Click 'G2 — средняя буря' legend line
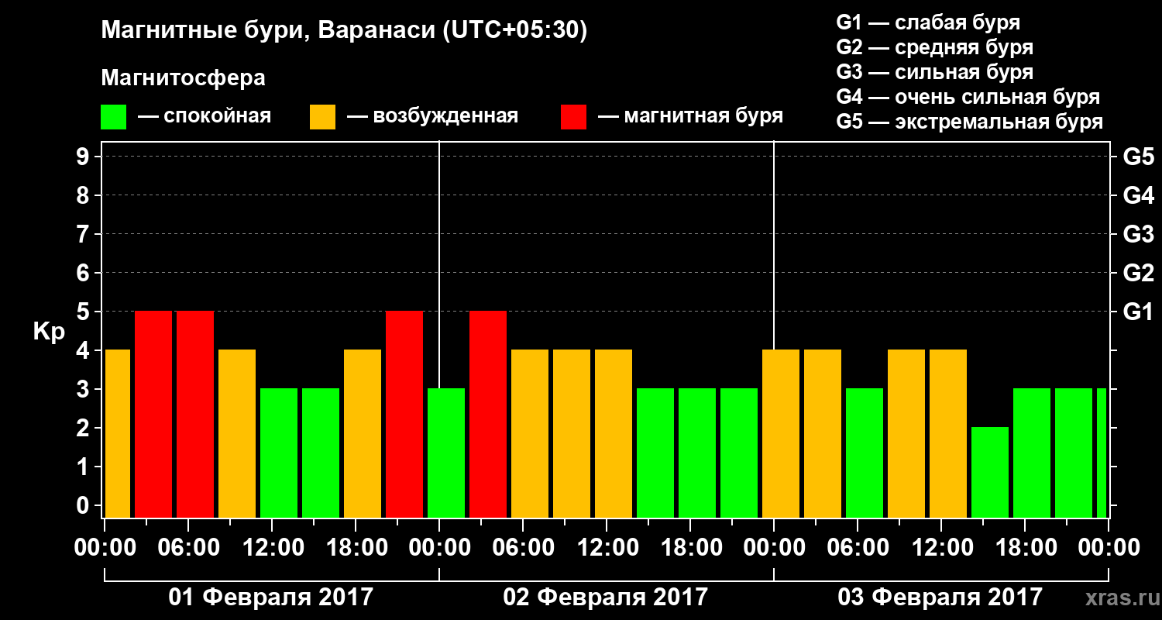This screenshot has height=620, width=1162. tap(934, 47)
